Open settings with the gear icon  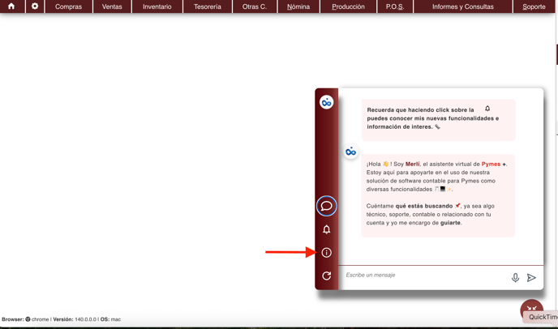[x=35, y=6]
